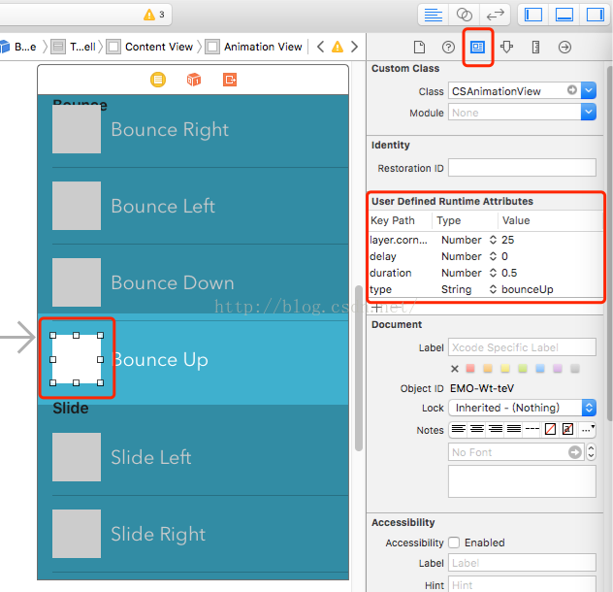Choose the yellow label color

click(505, 368)
